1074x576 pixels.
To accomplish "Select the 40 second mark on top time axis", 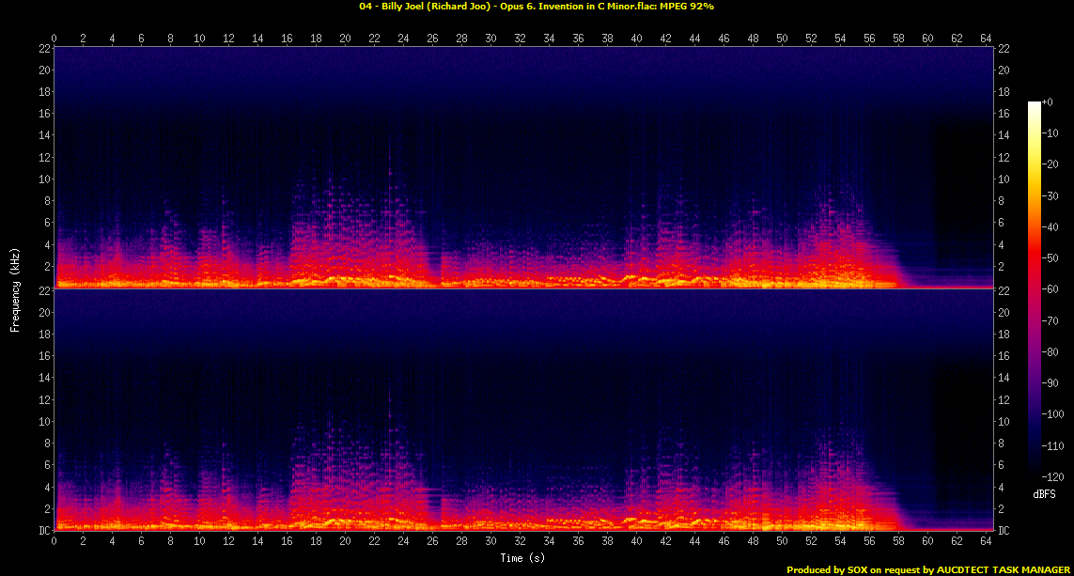I will [x=636, y=39].
